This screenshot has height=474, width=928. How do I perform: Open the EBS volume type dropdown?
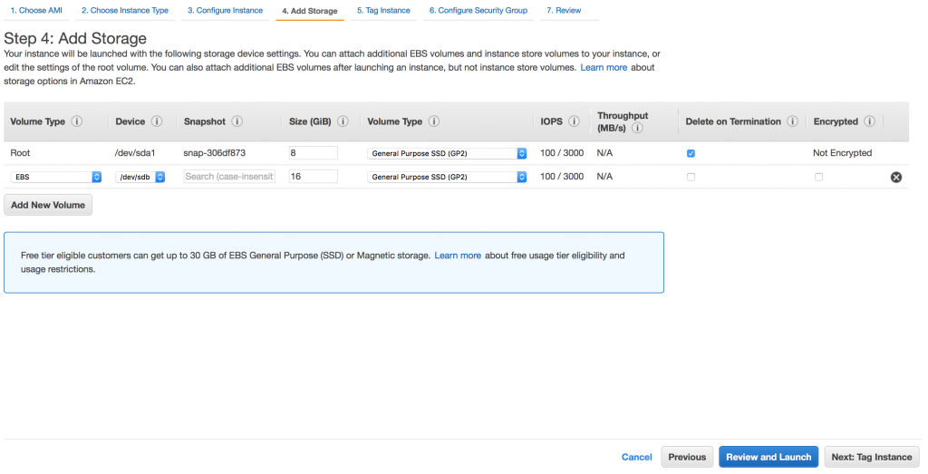tap(56, 177)
